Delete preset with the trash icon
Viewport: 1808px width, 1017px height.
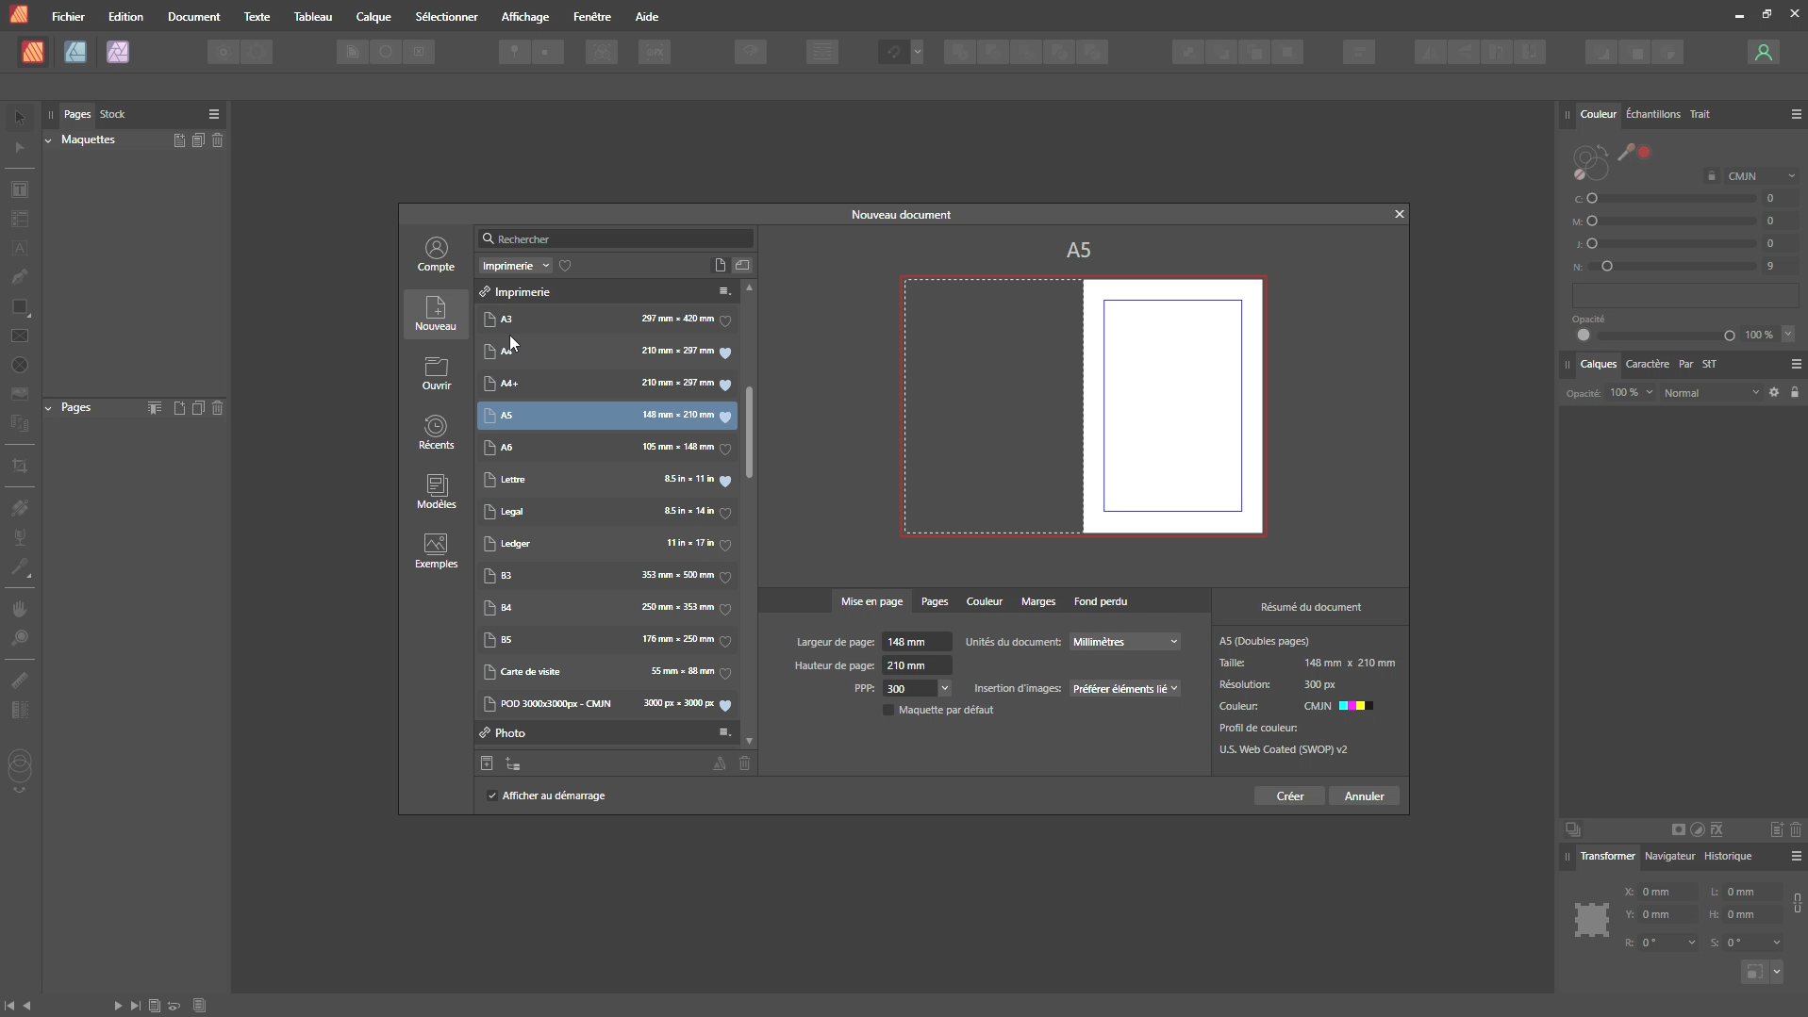pyautogui.click(x=744, y=764)
